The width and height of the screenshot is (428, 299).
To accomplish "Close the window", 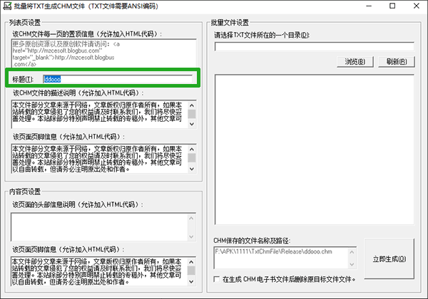I will coord(416,6).
